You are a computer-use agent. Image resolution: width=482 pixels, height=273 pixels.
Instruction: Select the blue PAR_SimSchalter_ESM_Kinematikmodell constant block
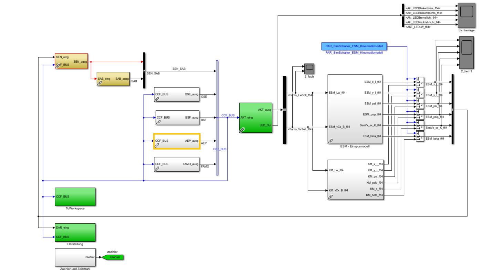point(354,46)
